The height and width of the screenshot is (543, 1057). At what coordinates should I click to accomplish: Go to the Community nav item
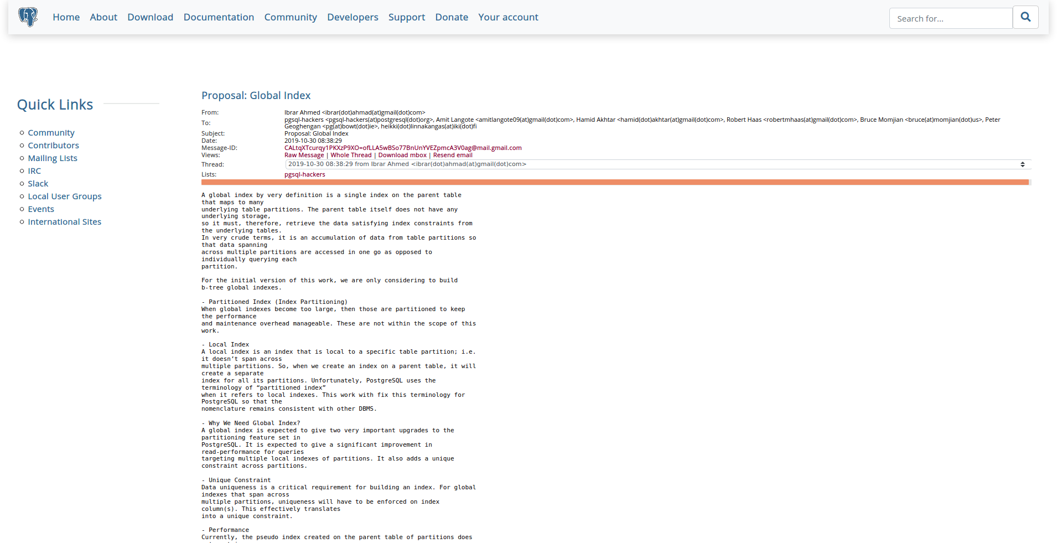click(291, 17)
